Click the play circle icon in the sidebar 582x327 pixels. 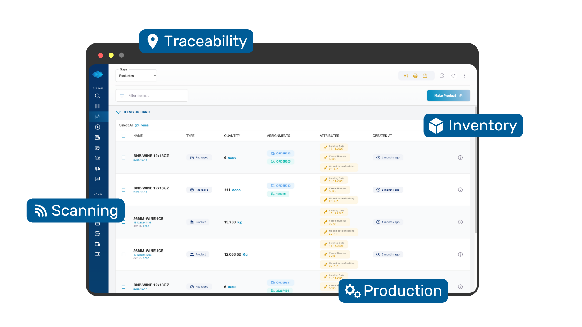pyautogui.click(x=98, y=127)
